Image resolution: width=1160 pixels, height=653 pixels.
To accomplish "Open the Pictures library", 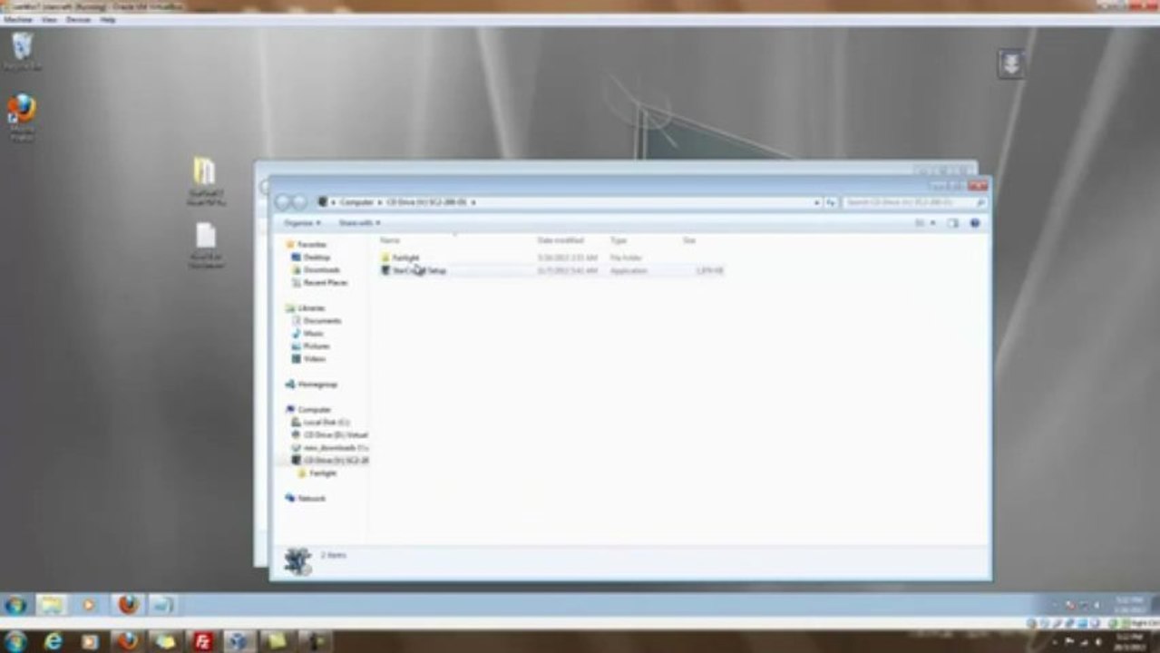I will pyautogui.click(x=310, y=346).
